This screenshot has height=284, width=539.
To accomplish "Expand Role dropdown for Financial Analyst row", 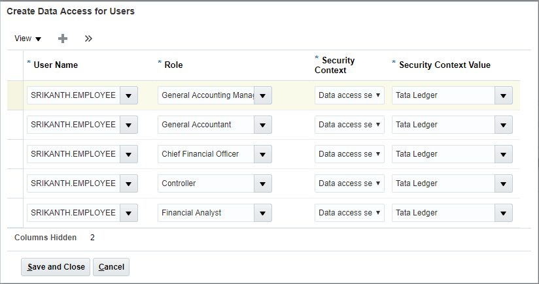I will pos(262,213).
